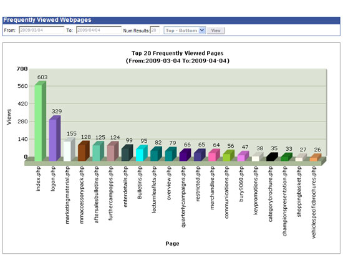Select the lime green communications.php bar
The width and height of the screenshot is (343, 278).
(x=228, y=155)
